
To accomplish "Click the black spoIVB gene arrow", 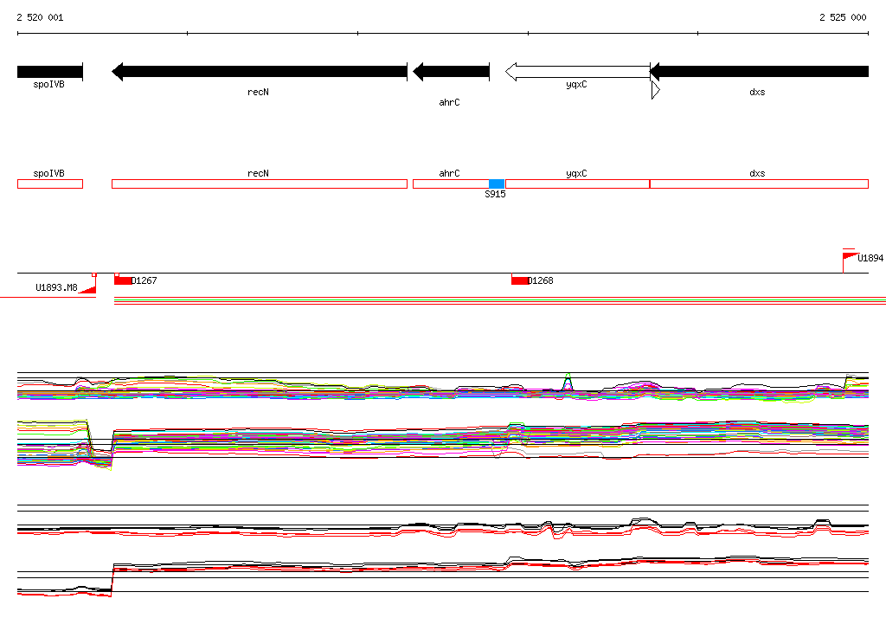I will click(x=49, y=72).
